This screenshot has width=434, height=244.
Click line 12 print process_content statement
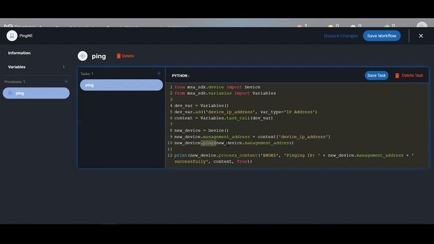[294, 159]
